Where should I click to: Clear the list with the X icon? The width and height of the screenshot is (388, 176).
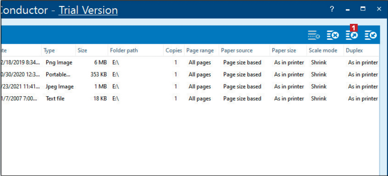(333, 36)
